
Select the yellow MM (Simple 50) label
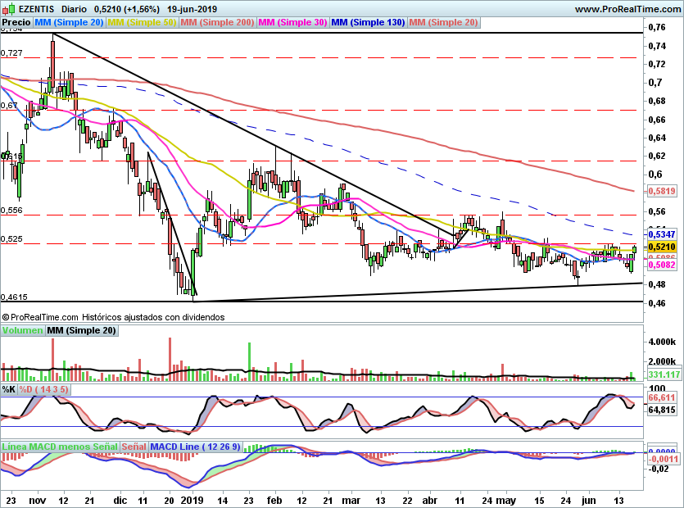(142, 23)
